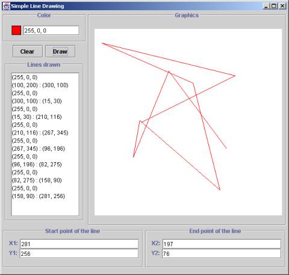Click the white drawing canvas in Graphics panel
This screenshot has height=275, width=289.
click(188, 122)
